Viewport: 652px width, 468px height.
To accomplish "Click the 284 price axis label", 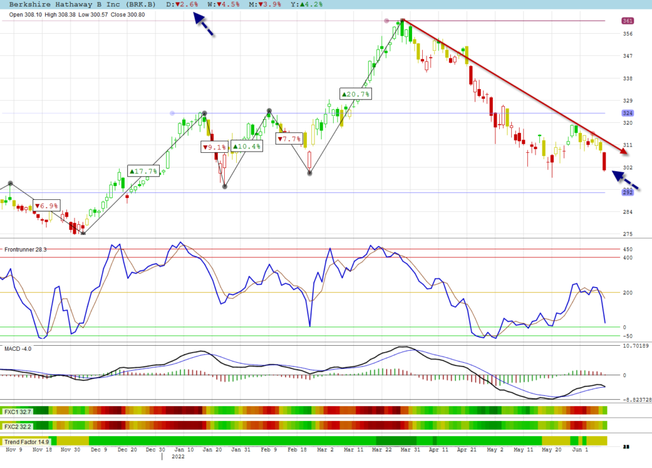I will coord(627,212).
